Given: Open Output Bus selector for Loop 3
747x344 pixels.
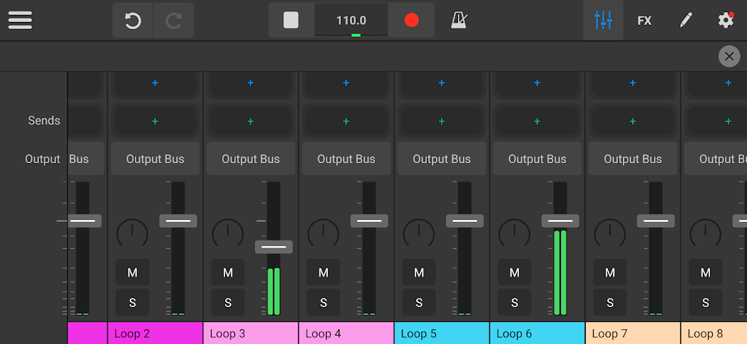Looking at the screenshot, I should pyautogui.click(x=251, y=158).
